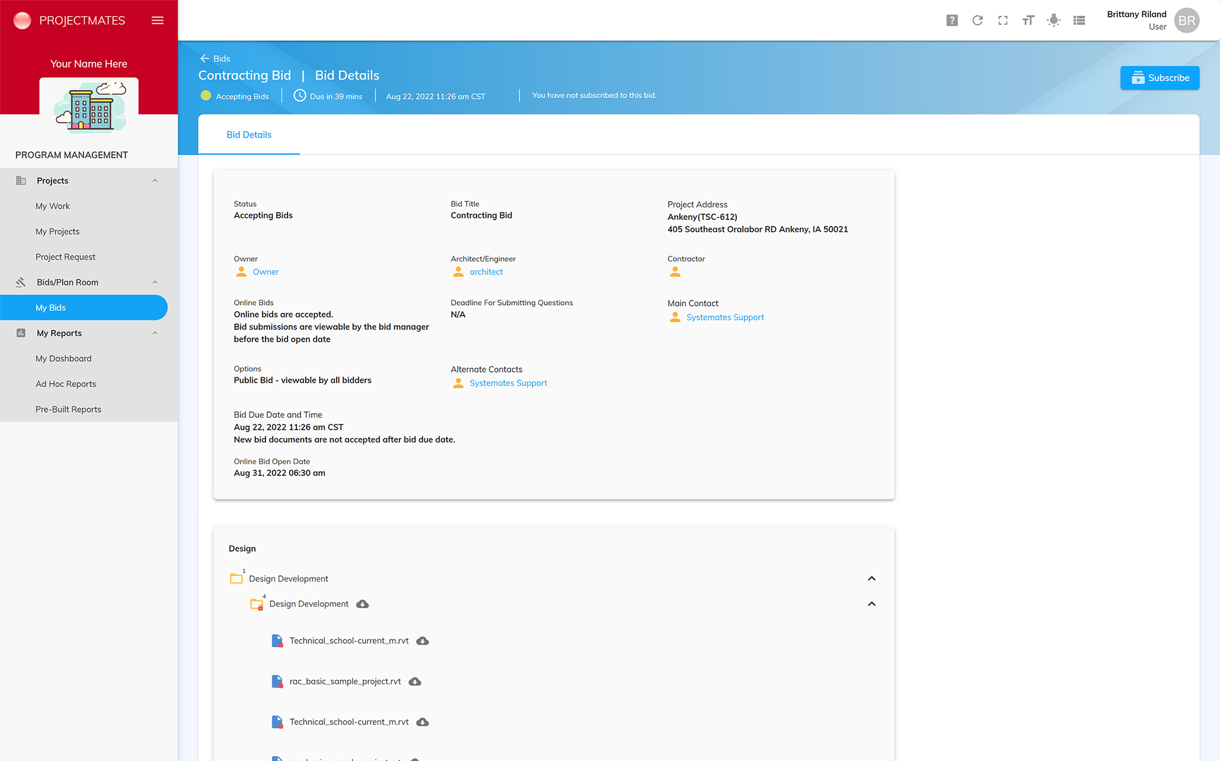Collapse the top-level Design Development folder
This screenshot has width=1220, height=761.
click(871, 578)
